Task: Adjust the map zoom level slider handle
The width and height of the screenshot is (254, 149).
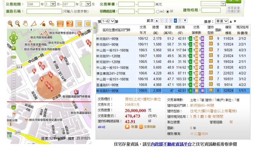Action: pyautogui.click(x=13, y=57)
